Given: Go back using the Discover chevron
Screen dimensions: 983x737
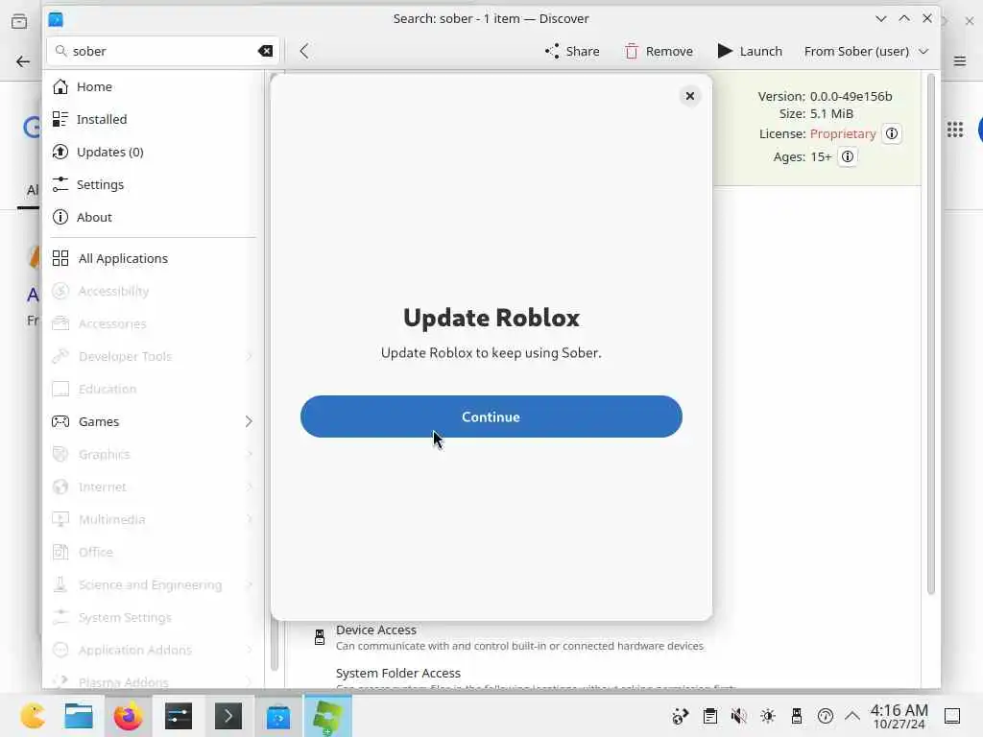Looking at the screenshot, I should pyautogui.click(x=304, y=51).
